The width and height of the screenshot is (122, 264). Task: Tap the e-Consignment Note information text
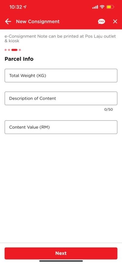pyautogui.click(x=60, y=39)
